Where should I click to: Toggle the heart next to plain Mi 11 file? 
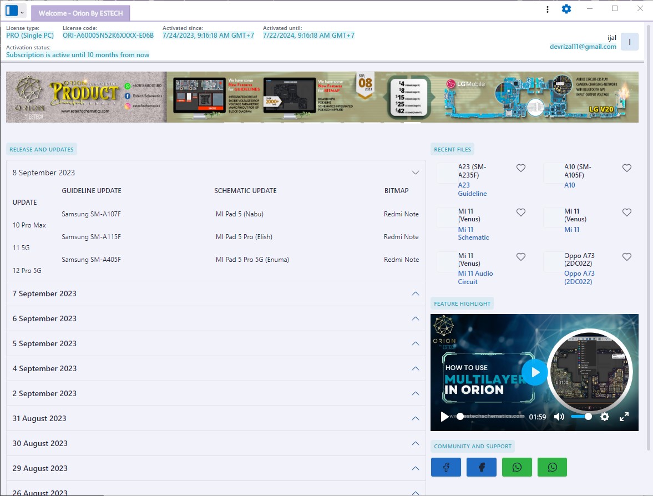click(627, 212)
